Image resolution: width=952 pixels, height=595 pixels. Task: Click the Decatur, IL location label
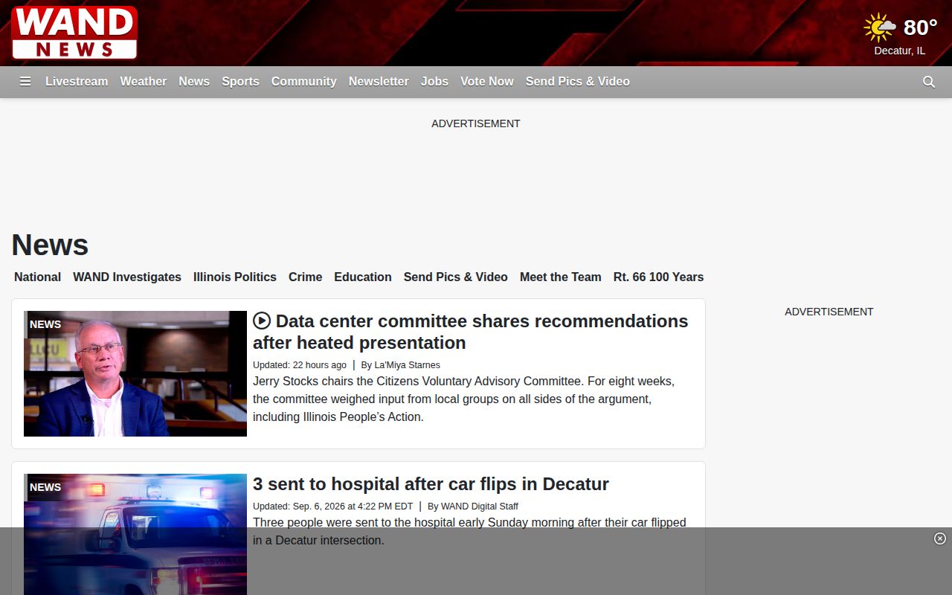click(900, 51)
